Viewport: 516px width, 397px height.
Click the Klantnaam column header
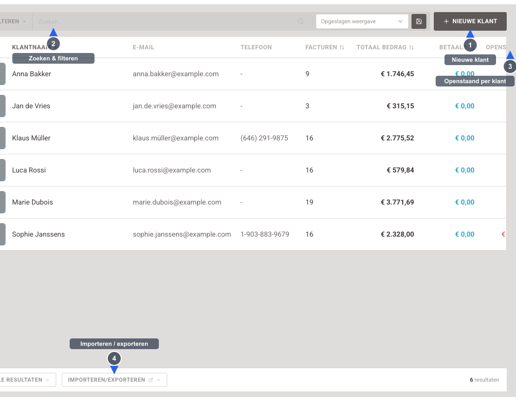click(x=31, y=47)
